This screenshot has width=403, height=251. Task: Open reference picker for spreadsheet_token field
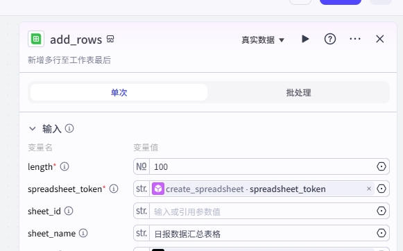point(381,189)
